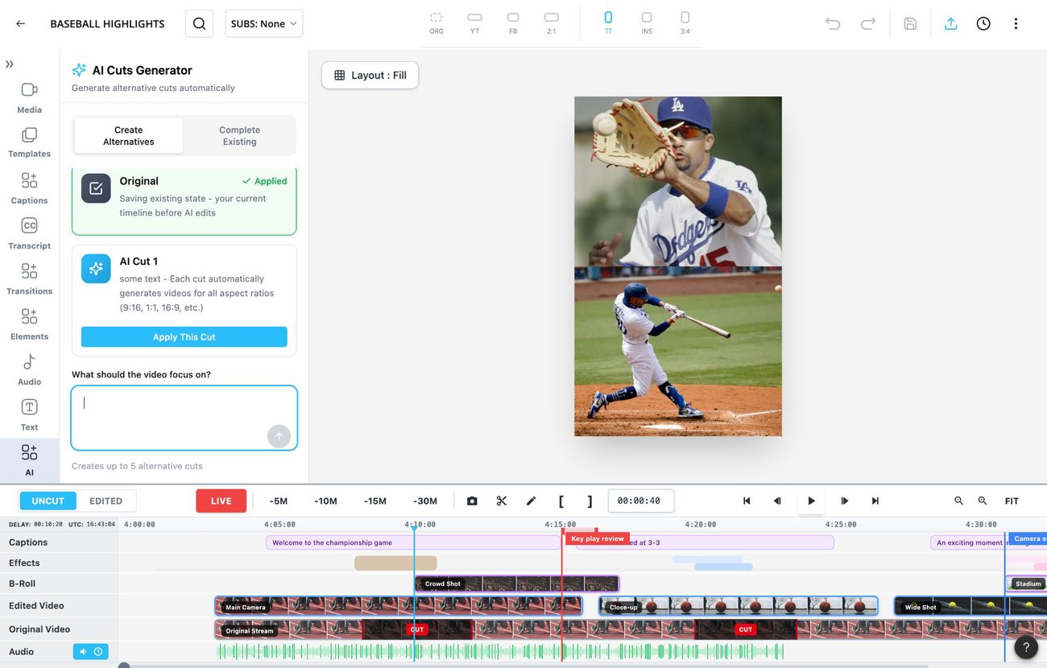Select the TT aspect ratio tab
Viewport: 1047px width, 668px height.
point(608,23)
